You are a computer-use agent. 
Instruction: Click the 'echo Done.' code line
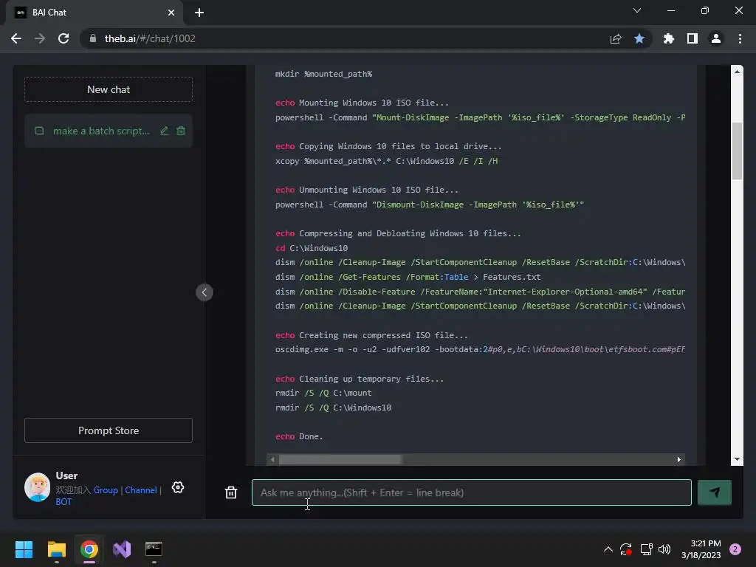click(x=299, y=436)
